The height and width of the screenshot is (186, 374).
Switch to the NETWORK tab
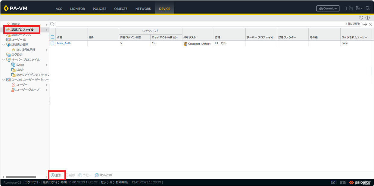(x=143, y=9)
